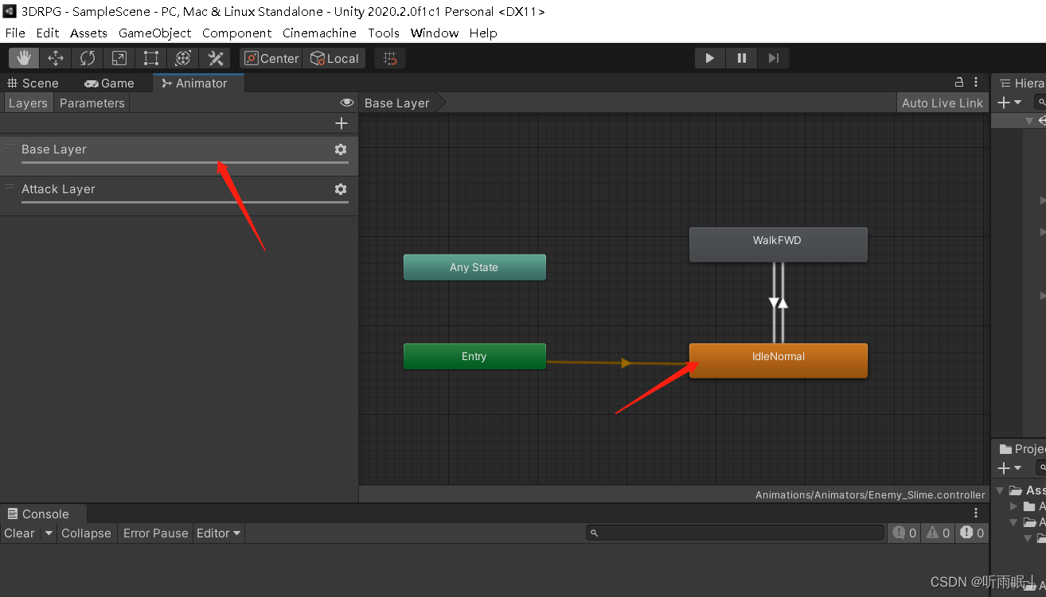The height and width of the screenshot is (597, 1046).
Task: Toggle Animator panel eye visibility
Action: click(x=347, y=103)
